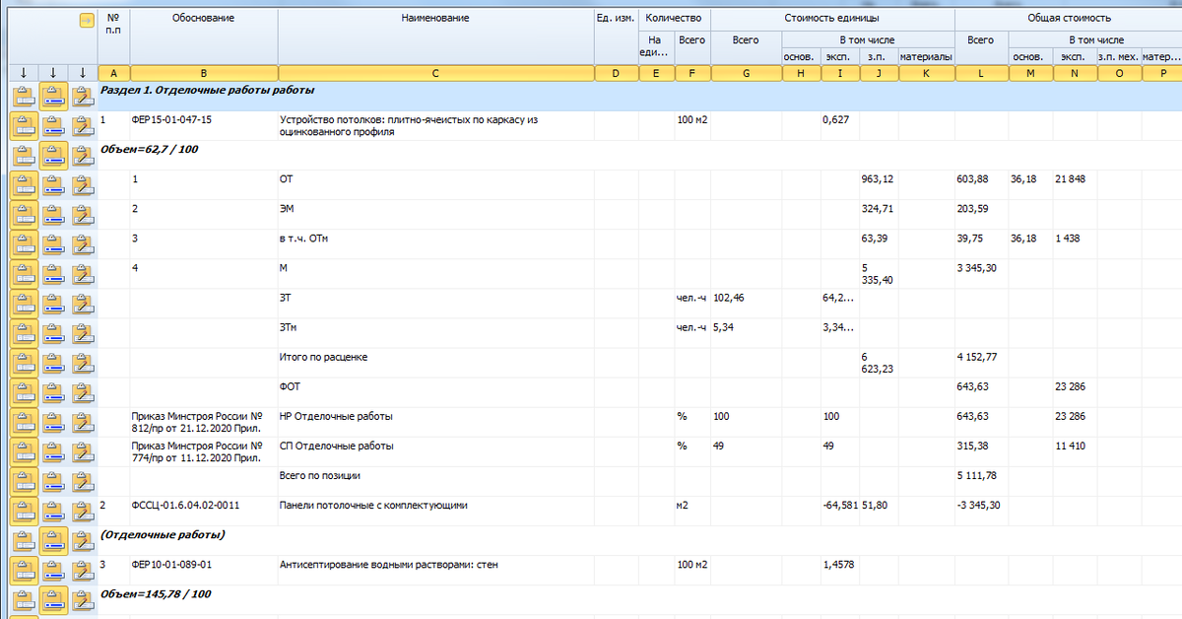Select the 'Объем=62,7 / 100' row
This screenshot has width=1182, height=619.
pos(639,156)
